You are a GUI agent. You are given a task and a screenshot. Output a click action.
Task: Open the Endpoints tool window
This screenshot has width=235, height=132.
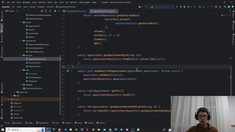(x=17, y=123)
